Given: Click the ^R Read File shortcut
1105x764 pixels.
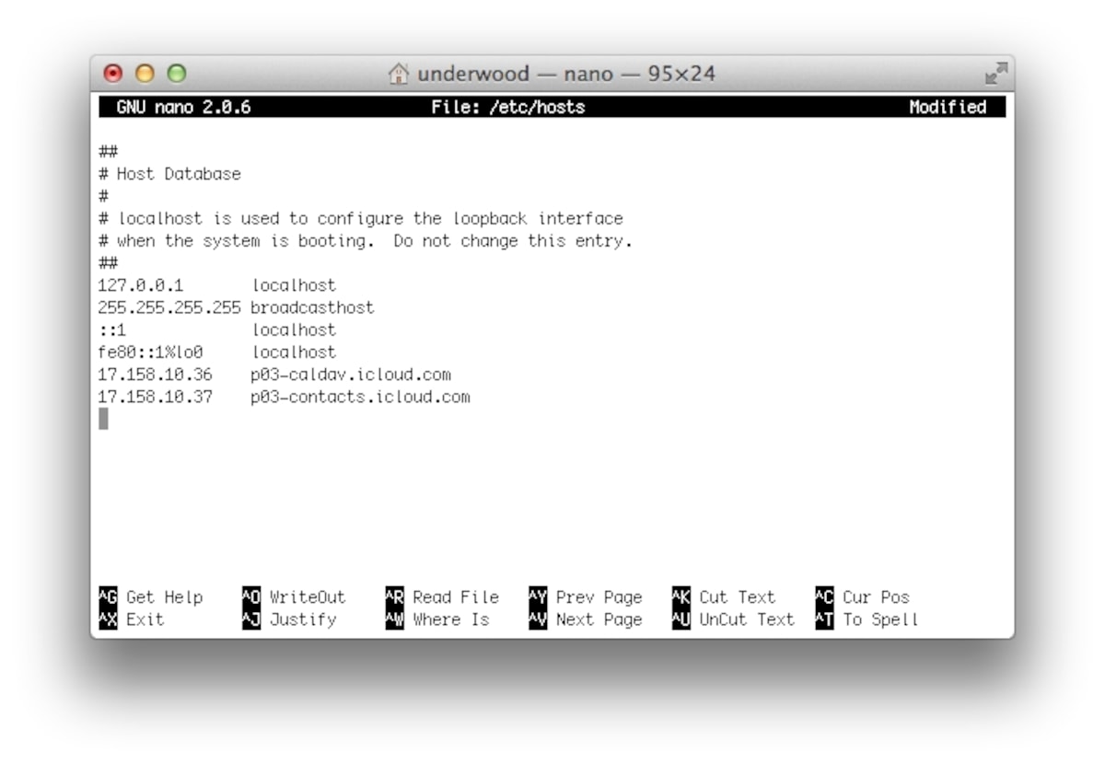Looking at the screenshot, I should 442,597.
